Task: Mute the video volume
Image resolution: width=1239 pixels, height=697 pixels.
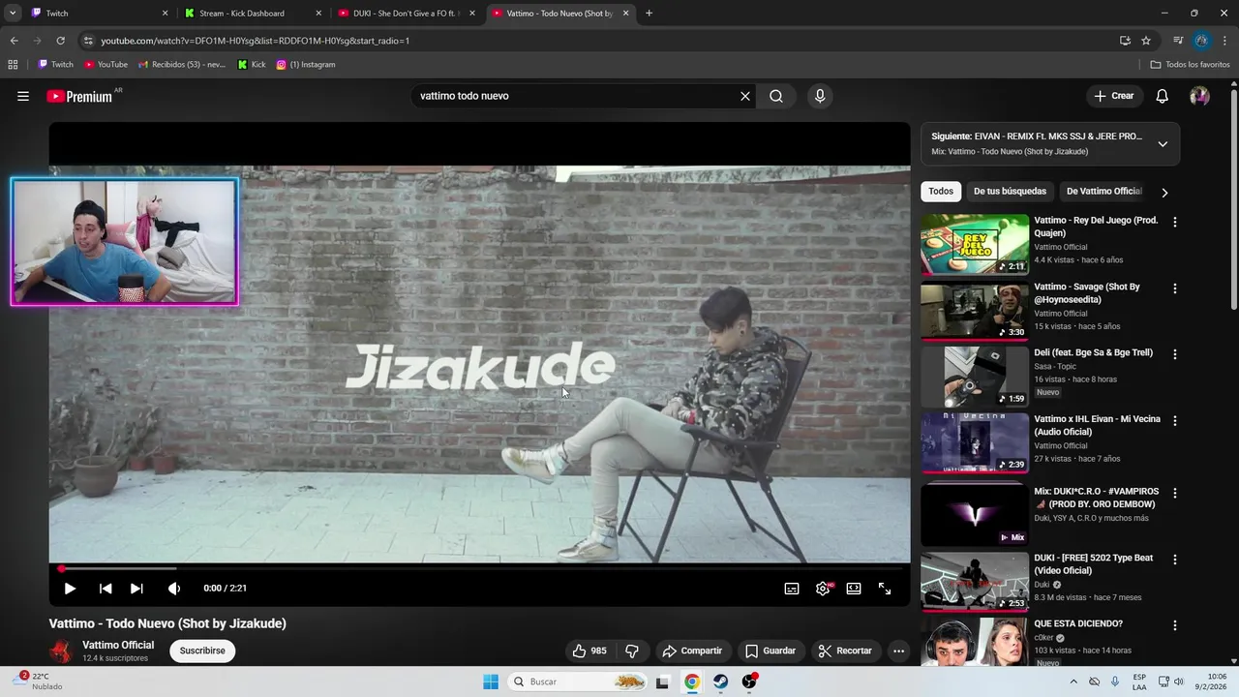Action: pyautogui.click(x=174, y=589)
